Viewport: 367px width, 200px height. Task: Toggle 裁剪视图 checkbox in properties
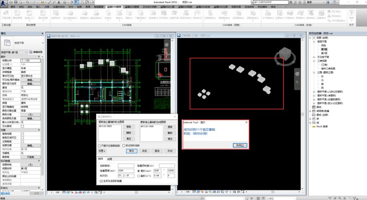click(x=22, y=134)
